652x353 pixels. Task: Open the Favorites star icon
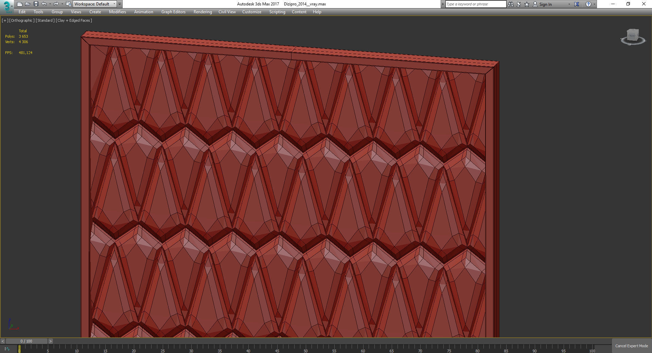[x=527, y=4]
